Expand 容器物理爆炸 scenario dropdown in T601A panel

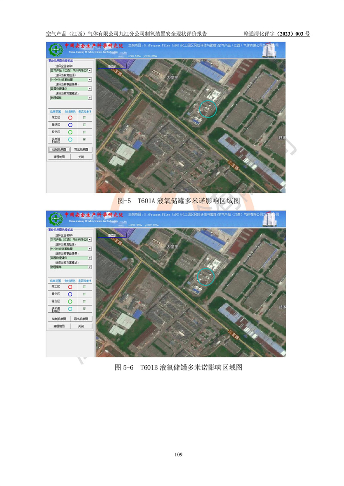coord(89,89)
